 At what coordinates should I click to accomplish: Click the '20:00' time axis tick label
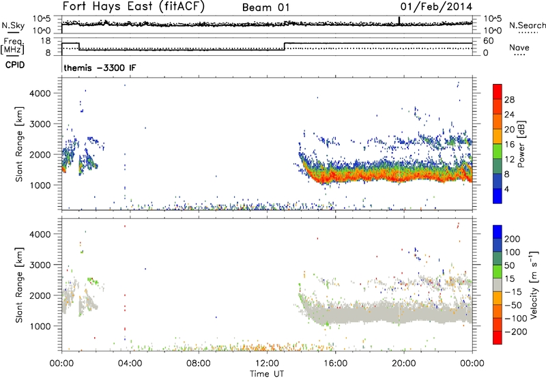coord(403,364)
